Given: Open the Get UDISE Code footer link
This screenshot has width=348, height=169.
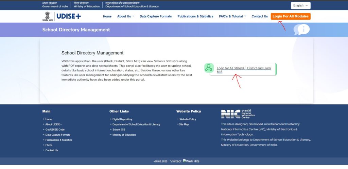Looking at the screenshot, I should [x=55, y=130].
